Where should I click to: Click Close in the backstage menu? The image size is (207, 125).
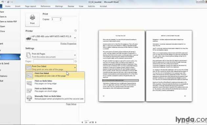[2, 31]
